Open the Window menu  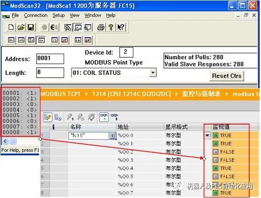(x=93, y=16)
